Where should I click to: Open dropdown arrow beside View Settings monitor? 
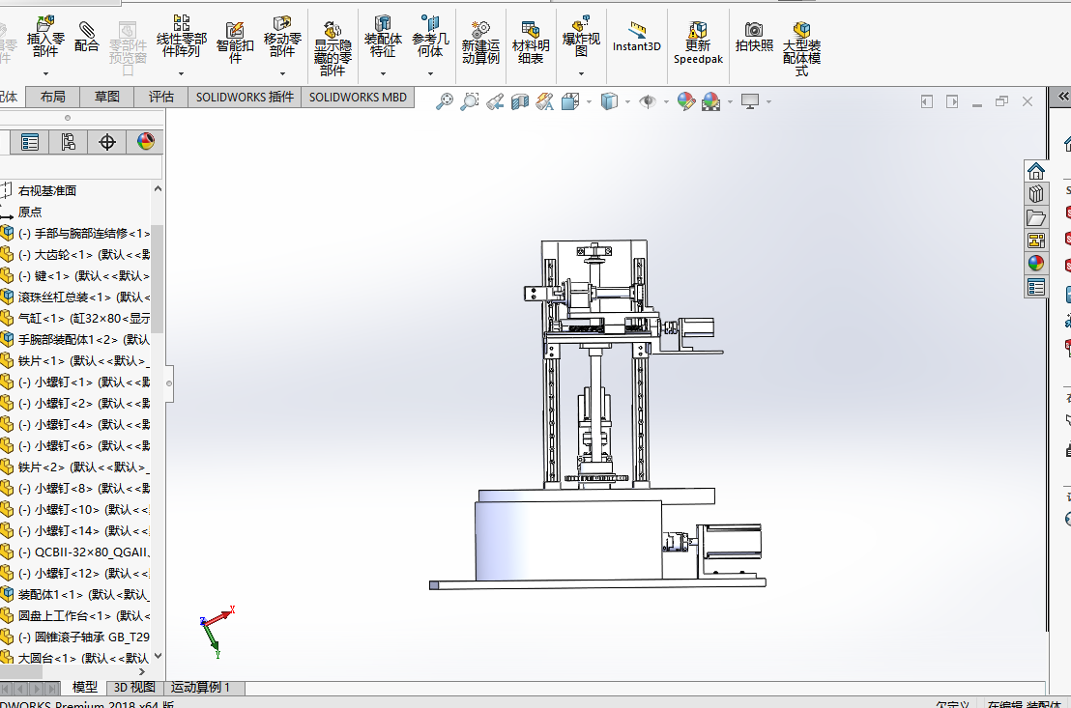[x=769, y=102]
